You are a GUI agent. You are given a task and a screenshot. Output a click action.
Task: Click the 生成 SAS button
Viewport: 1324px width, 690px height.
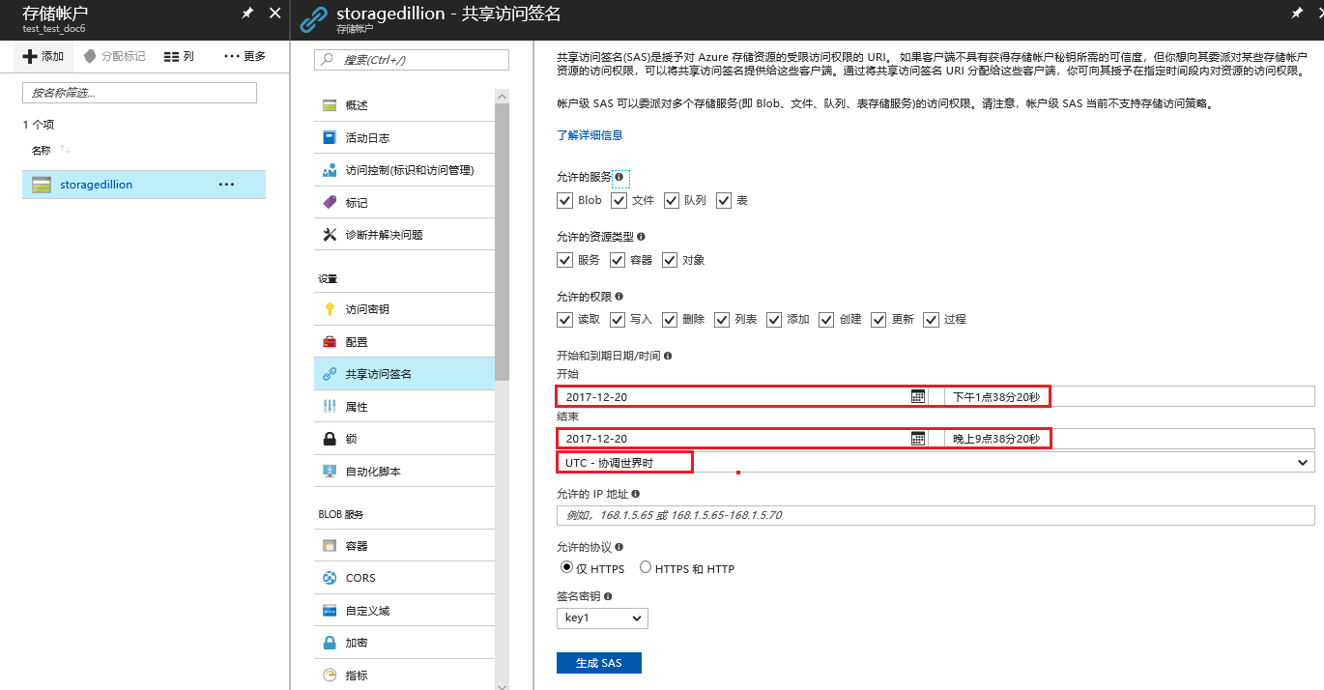(598, 663)
